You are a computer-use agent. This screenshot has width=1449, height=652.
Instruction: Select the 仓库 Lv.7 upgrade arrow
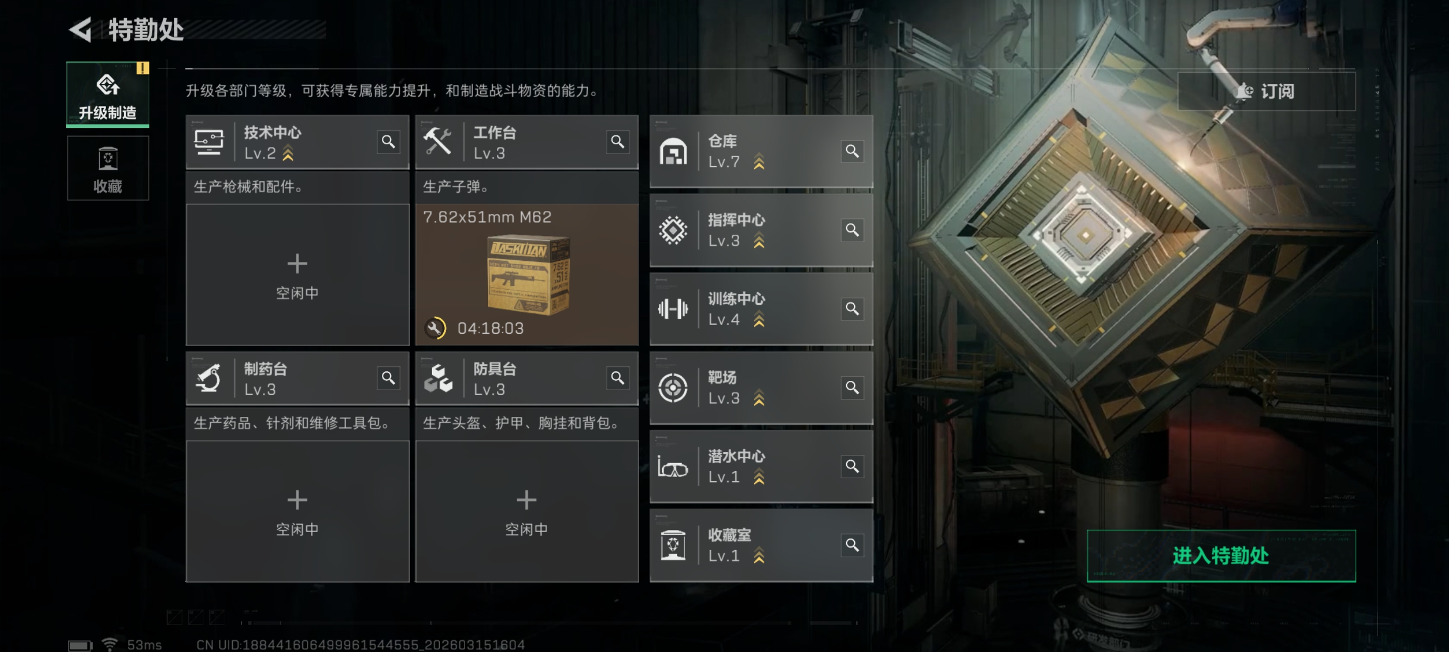tap(759, 162)
